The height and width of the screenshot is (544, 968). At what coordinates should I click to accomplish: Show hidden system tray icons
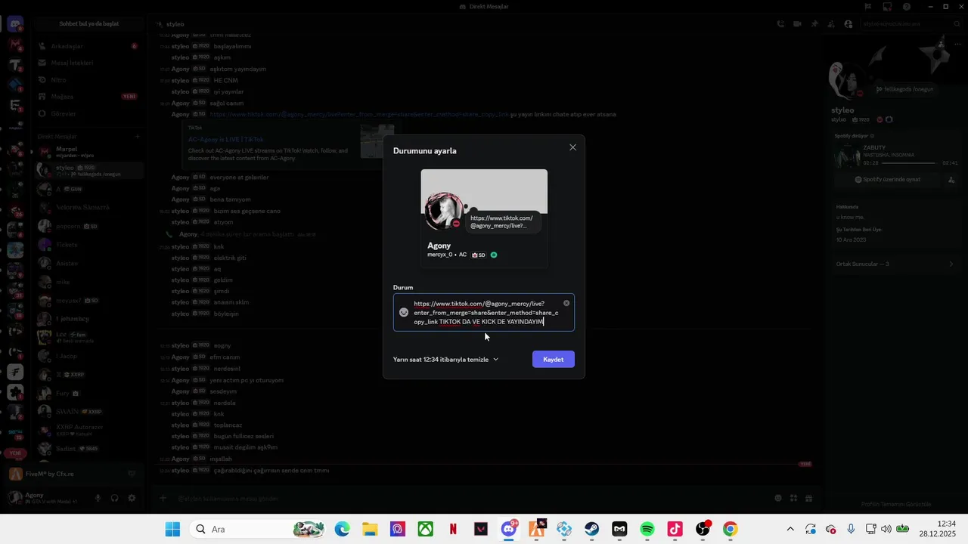[790, 529]
